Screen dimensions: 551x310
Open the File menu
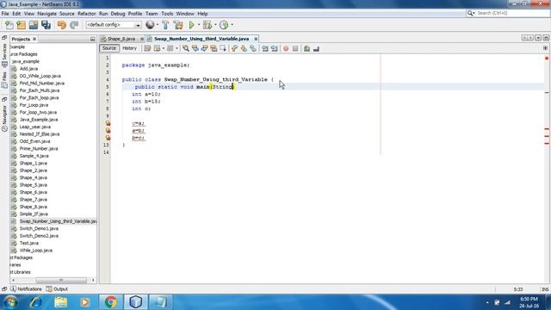[5, 14]
